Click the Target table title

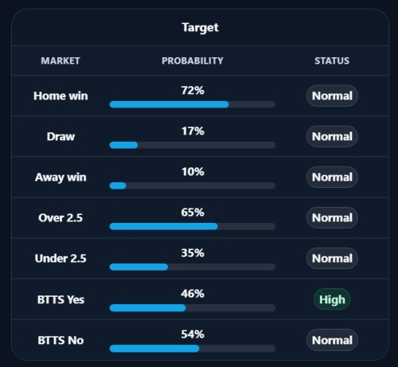tap(200, 28)
